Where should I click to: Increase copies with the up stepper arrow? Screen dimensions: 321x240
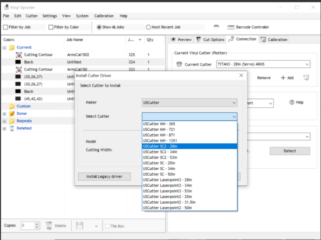click(x=37, y=224)
